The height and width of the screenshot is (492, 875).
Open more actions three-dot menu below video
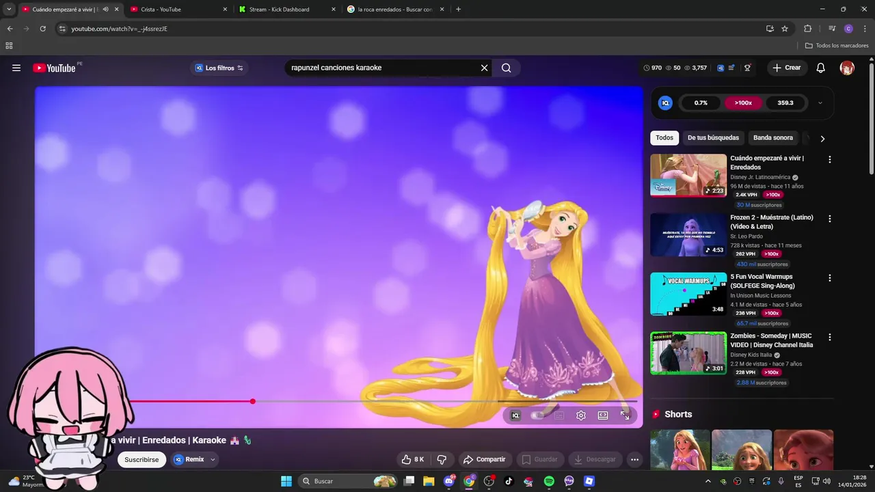pos(634,459)
